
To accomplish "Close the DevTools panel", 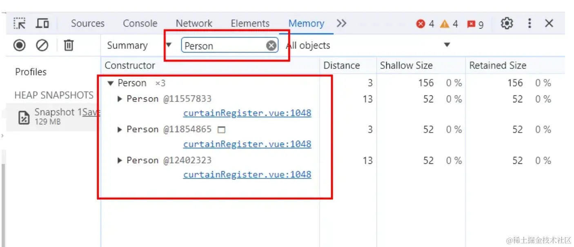I will coord(549,24).
